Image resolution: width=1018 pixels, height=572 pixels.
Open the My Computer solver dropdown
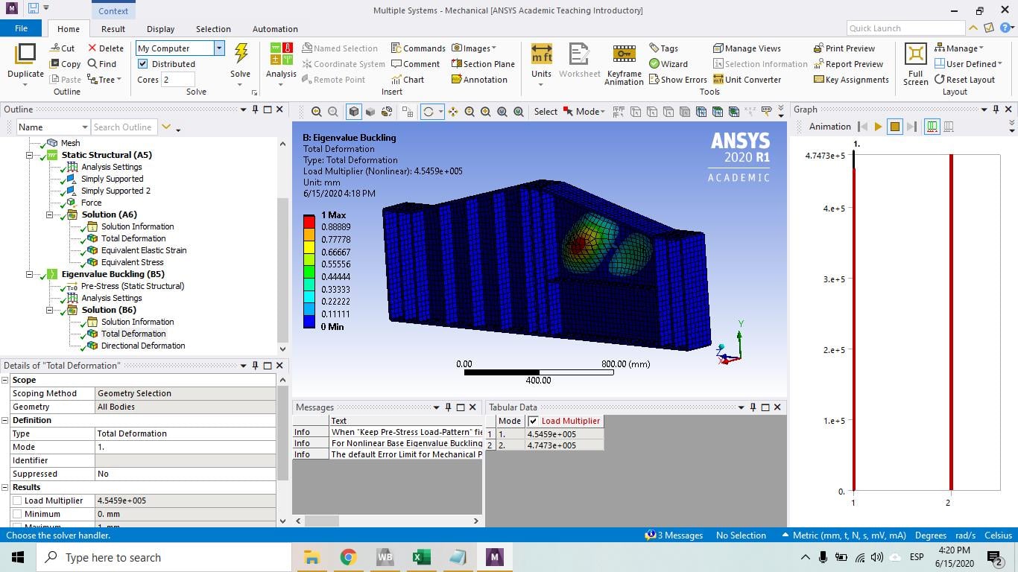coord(180,48)
